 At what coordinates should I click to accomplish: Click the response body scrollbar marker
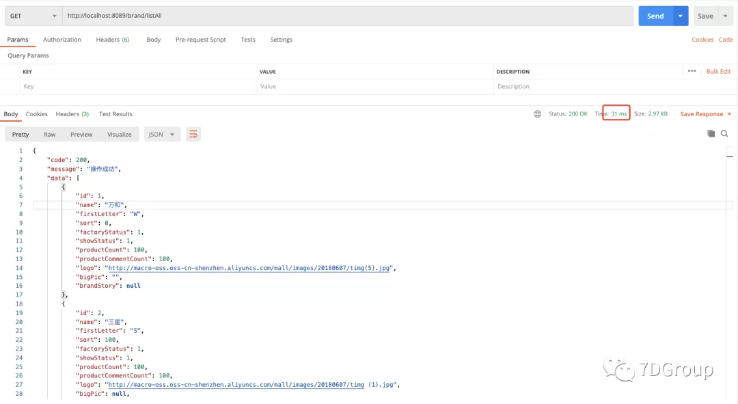(730, 157)
